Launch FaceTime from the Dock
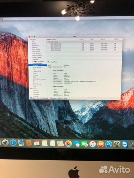Screen dimensions: 134x178 click(84, 144)
